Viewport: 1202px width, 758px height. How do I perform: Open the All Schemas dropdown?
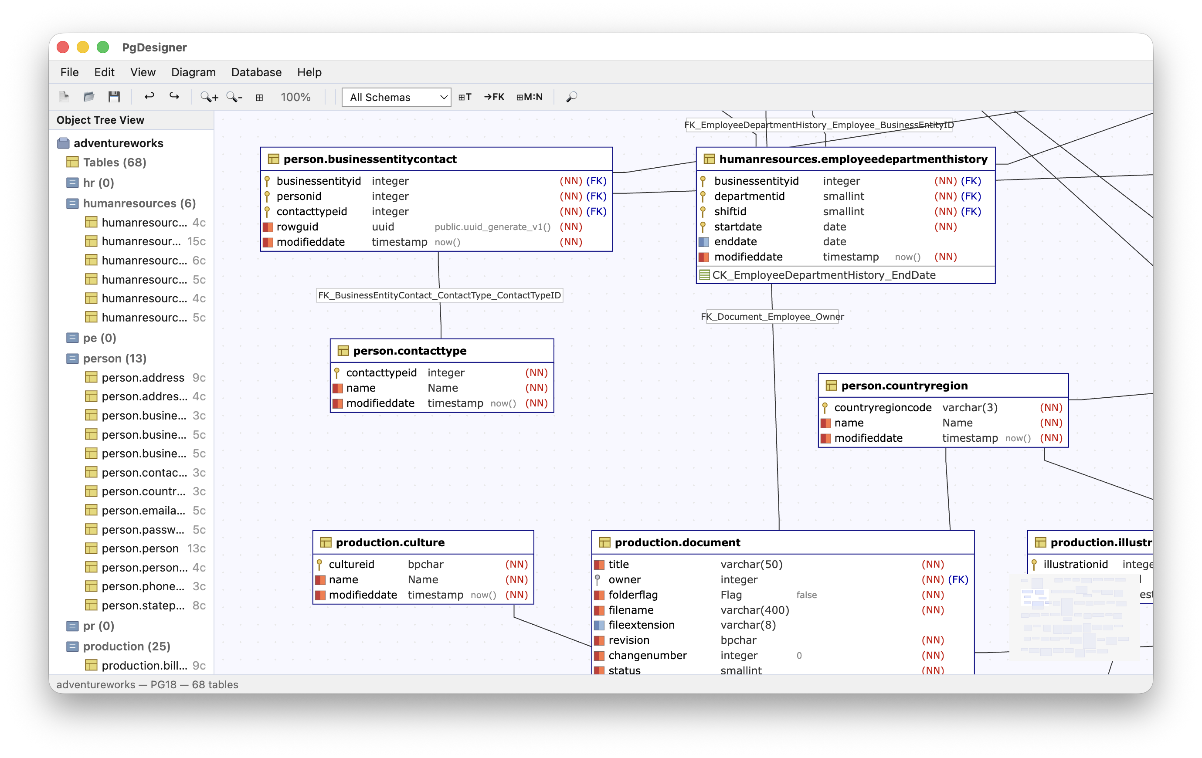tap(396, 97)
